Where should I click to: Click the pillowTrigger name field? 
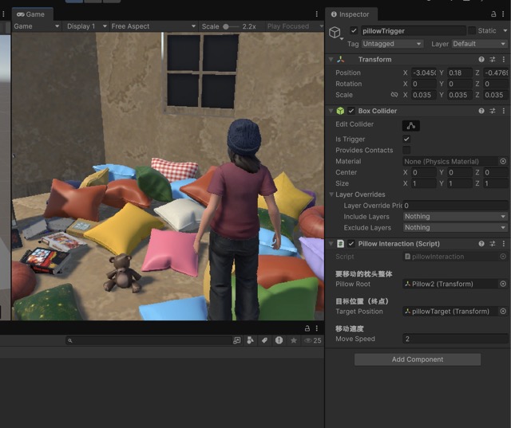(x=414, y=31)
